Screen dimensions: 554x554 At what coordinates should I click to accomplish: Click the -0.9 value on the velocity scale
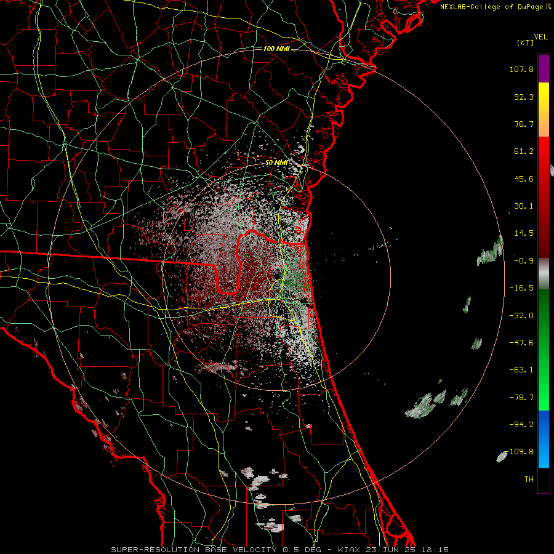pos(524,261)
